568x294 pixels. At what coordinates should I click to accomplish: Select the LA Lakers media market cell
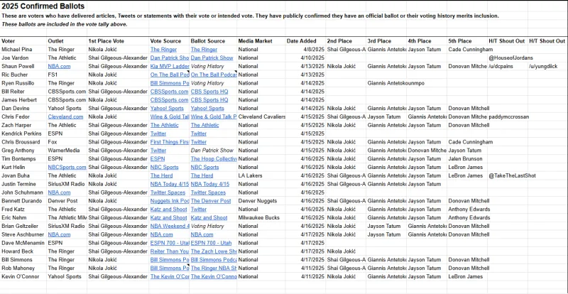[x=261, y=175]
